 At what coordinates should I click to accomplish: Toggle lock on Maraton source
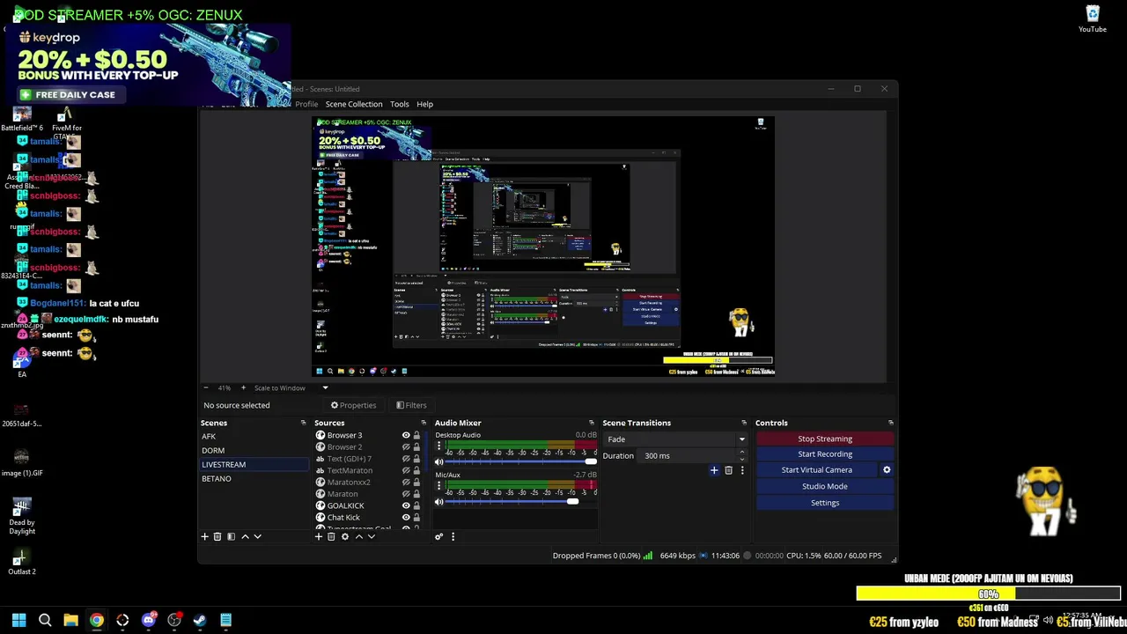tap(416, 494)
